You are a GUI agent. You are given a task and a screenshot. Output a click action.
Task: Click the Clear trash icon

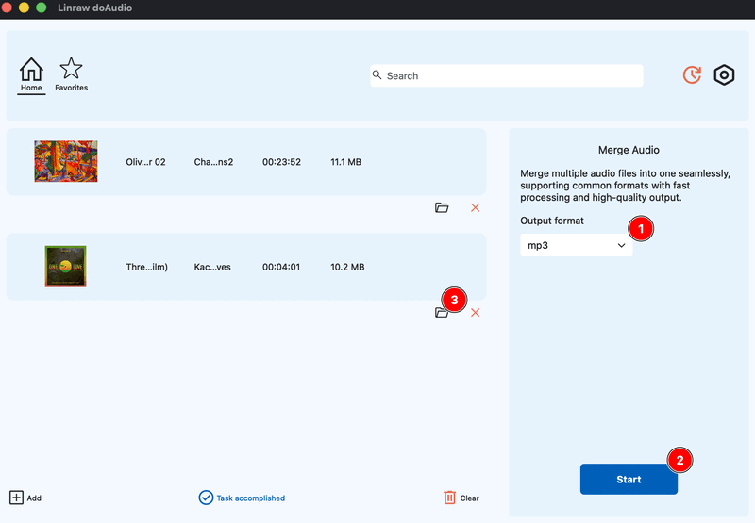coord(450,498)
